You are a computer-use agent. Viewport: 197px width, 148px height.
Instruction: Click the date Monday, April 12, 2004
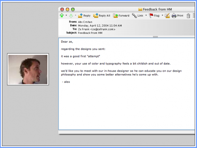(x=100, y=26)
